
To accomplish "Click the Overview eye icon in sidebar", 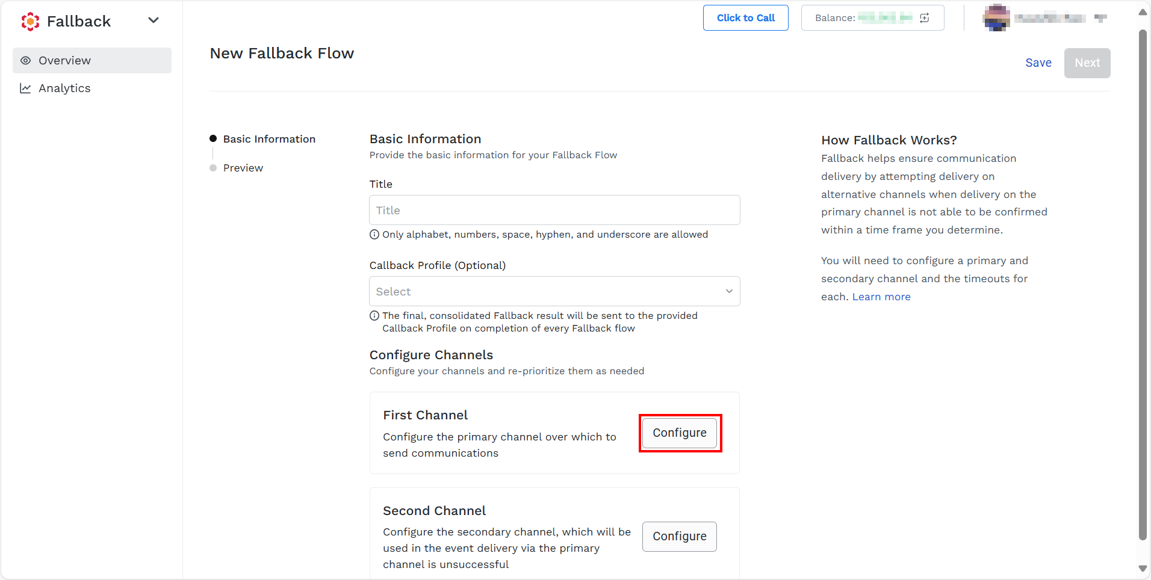I will click(25, 61).
